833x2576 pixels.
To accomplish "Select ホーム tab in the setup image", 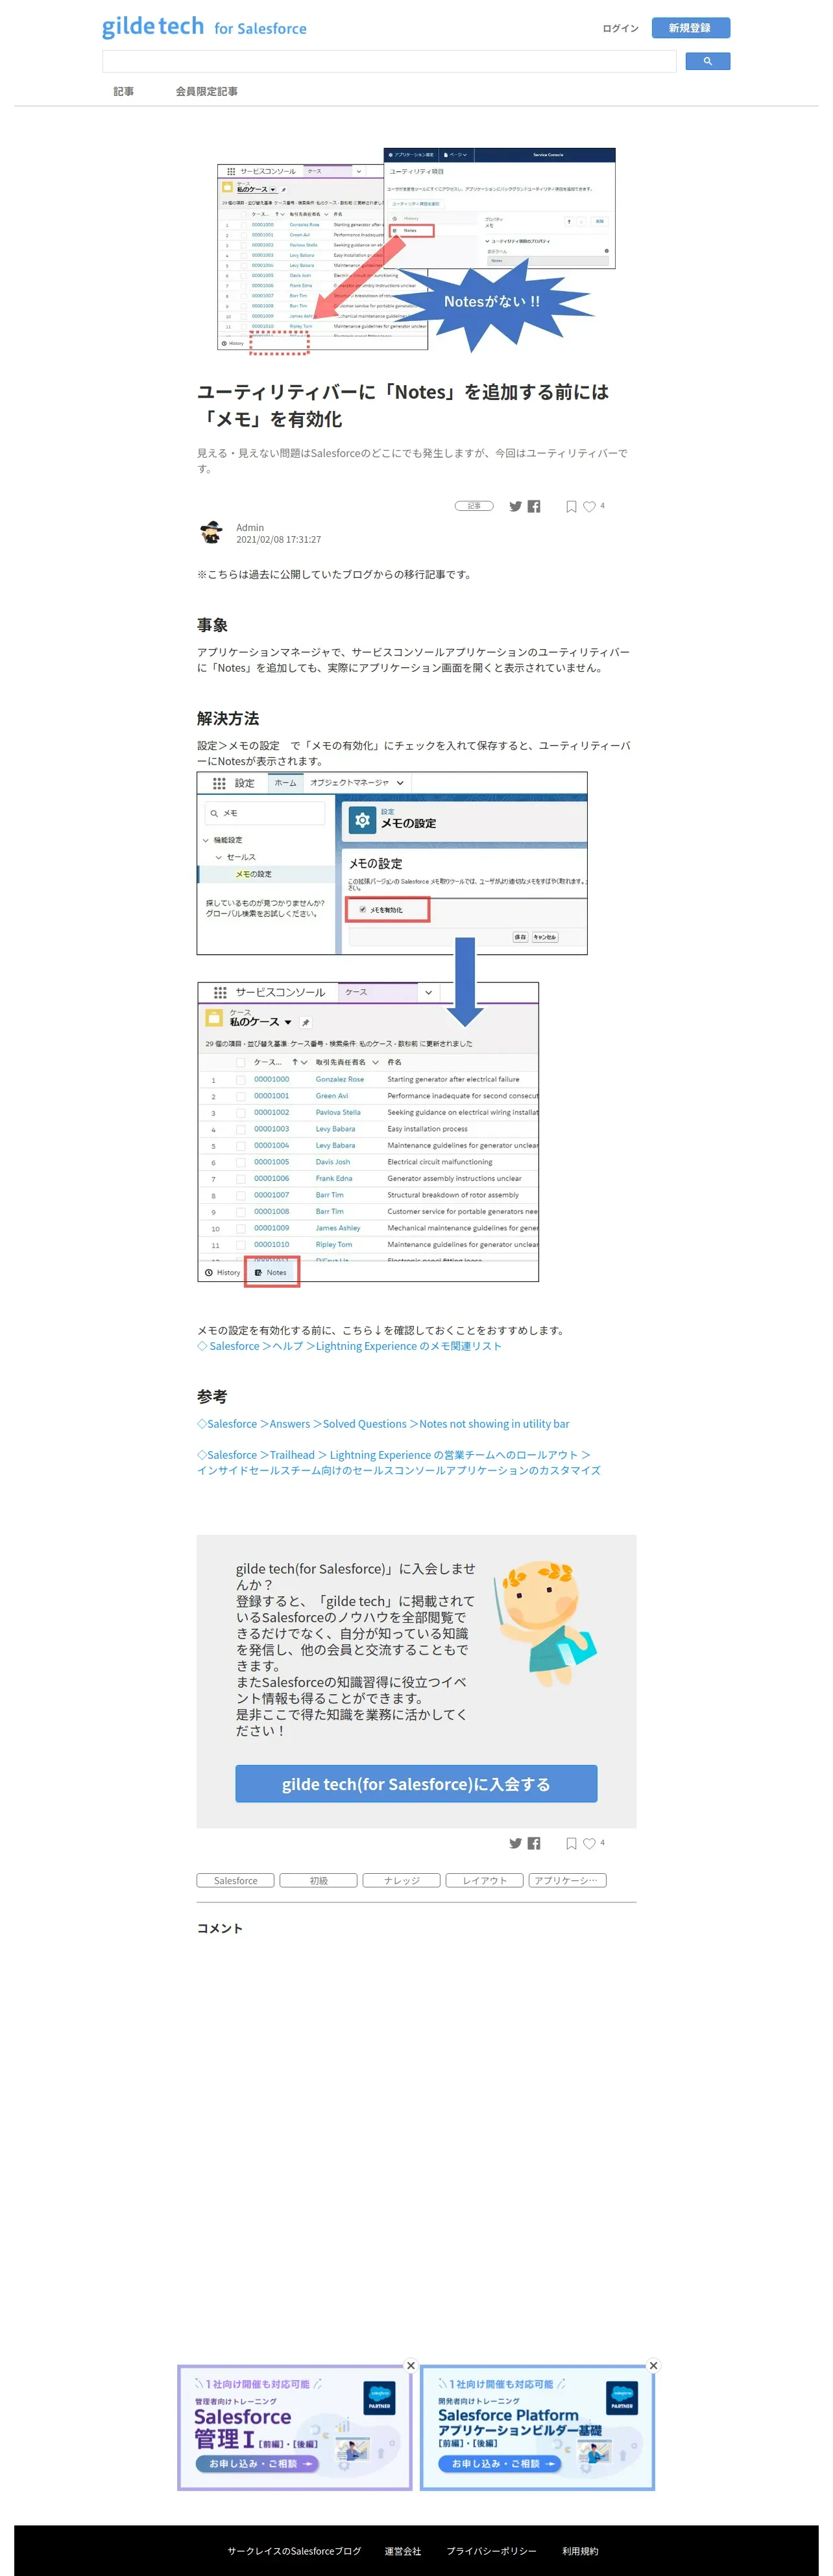I will [285, 783].
